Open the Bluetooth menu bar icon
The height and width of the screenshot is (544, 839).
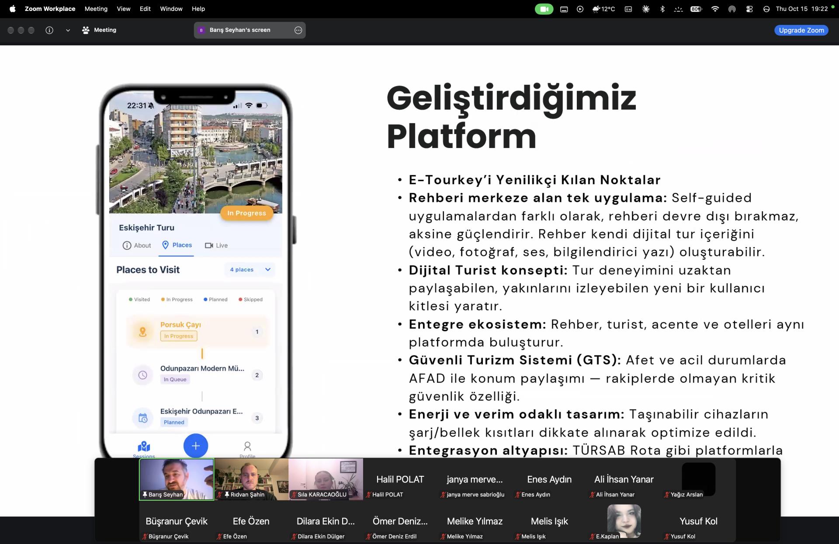tap(662, 9)
